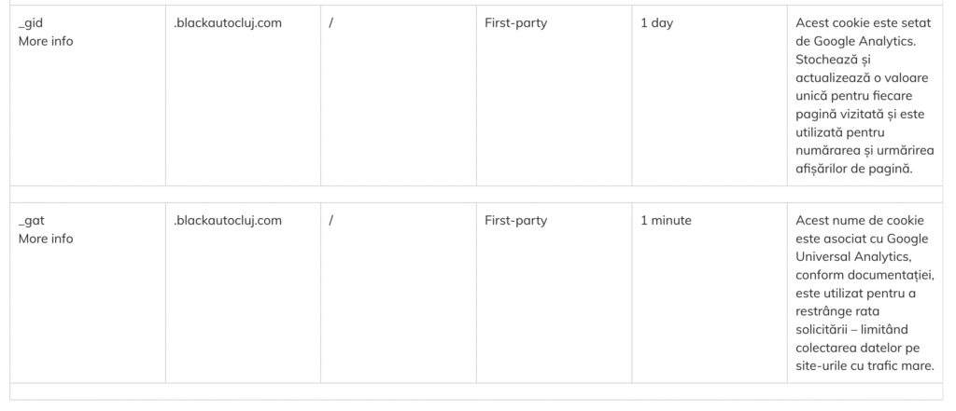Screen dimensions: 956x411
Task: Select .blackautocluj.com domain in _gid row
Action: 228,23
